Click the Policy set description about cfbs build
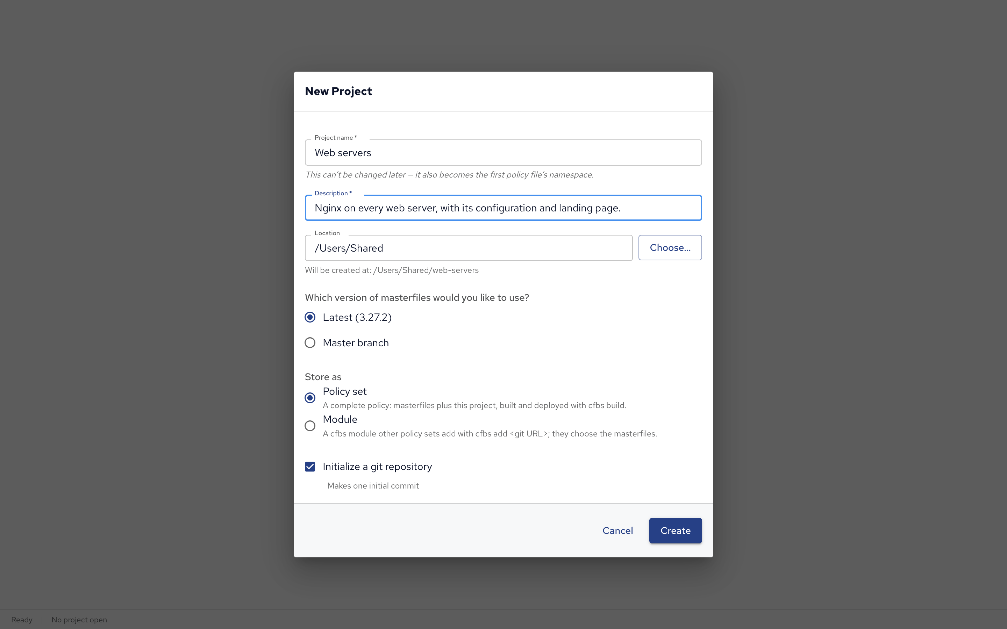Screen dimensions: 1007x629 474,405
